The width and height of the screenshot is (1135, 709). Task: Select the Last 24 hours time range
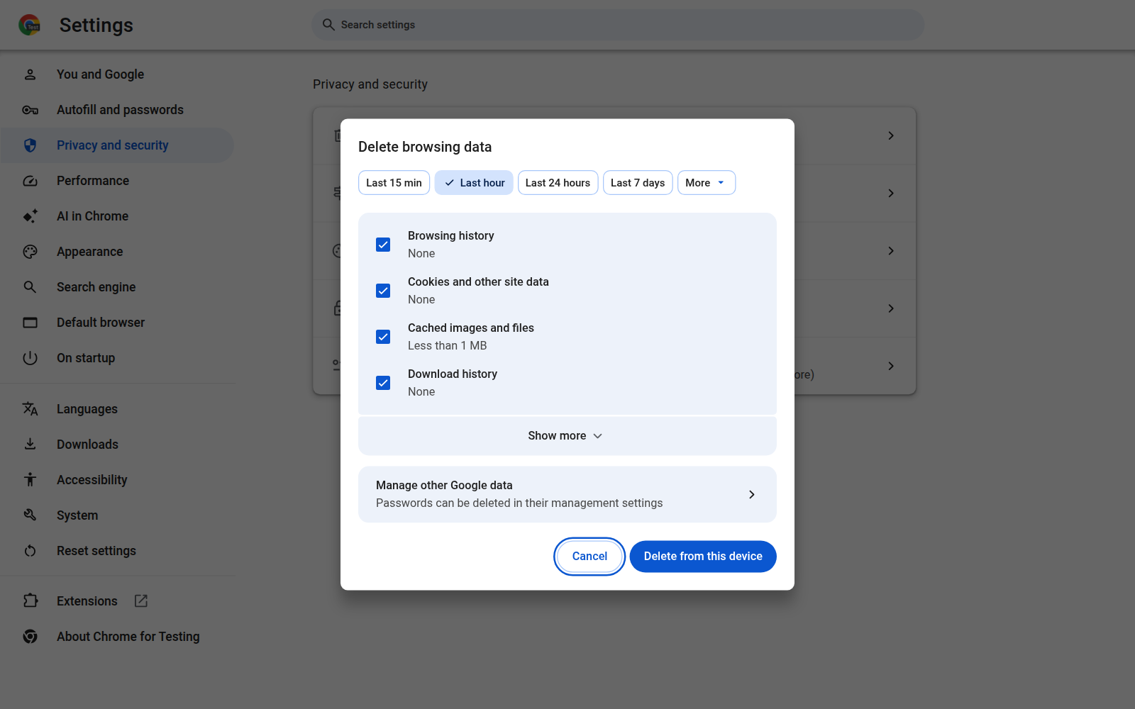(x=558, y=183)
